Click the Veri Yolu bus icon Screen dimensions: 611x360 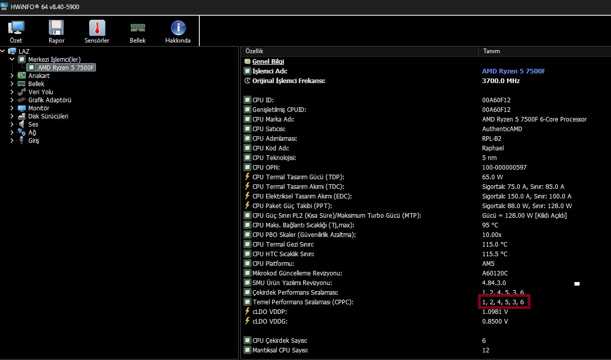[21, 92]
